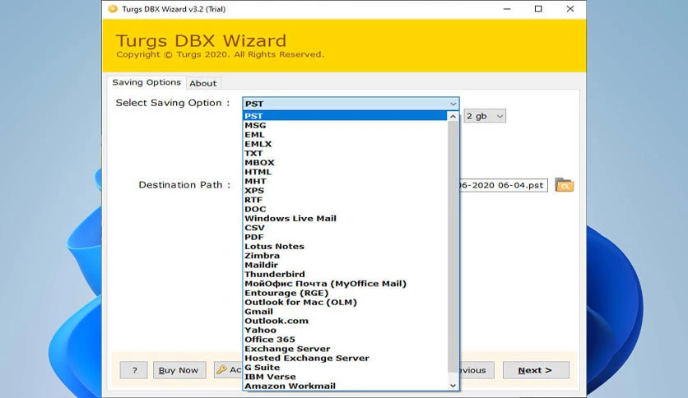Choose Outlook for Mac (OLM)
The image size is (688, 398).
(x=346, y=302)
